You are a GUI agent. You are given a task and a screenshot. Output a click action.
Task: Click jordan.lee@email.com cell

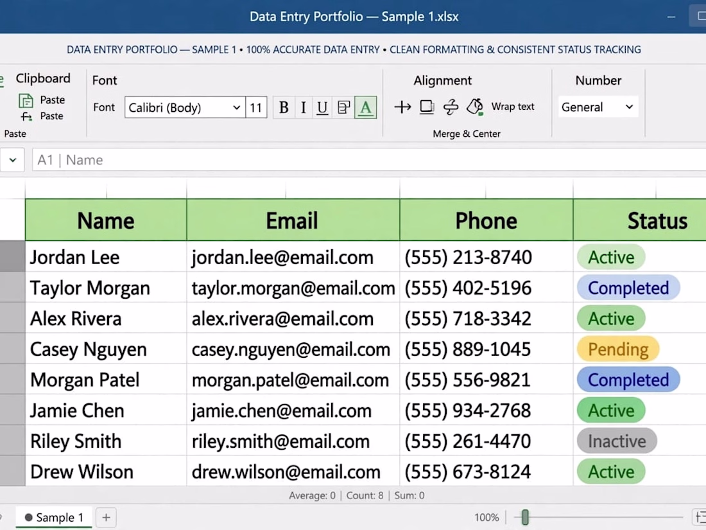click(293, 257)
